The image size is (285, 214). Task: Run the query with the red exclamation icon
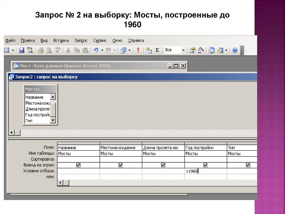tap(137, 50)
